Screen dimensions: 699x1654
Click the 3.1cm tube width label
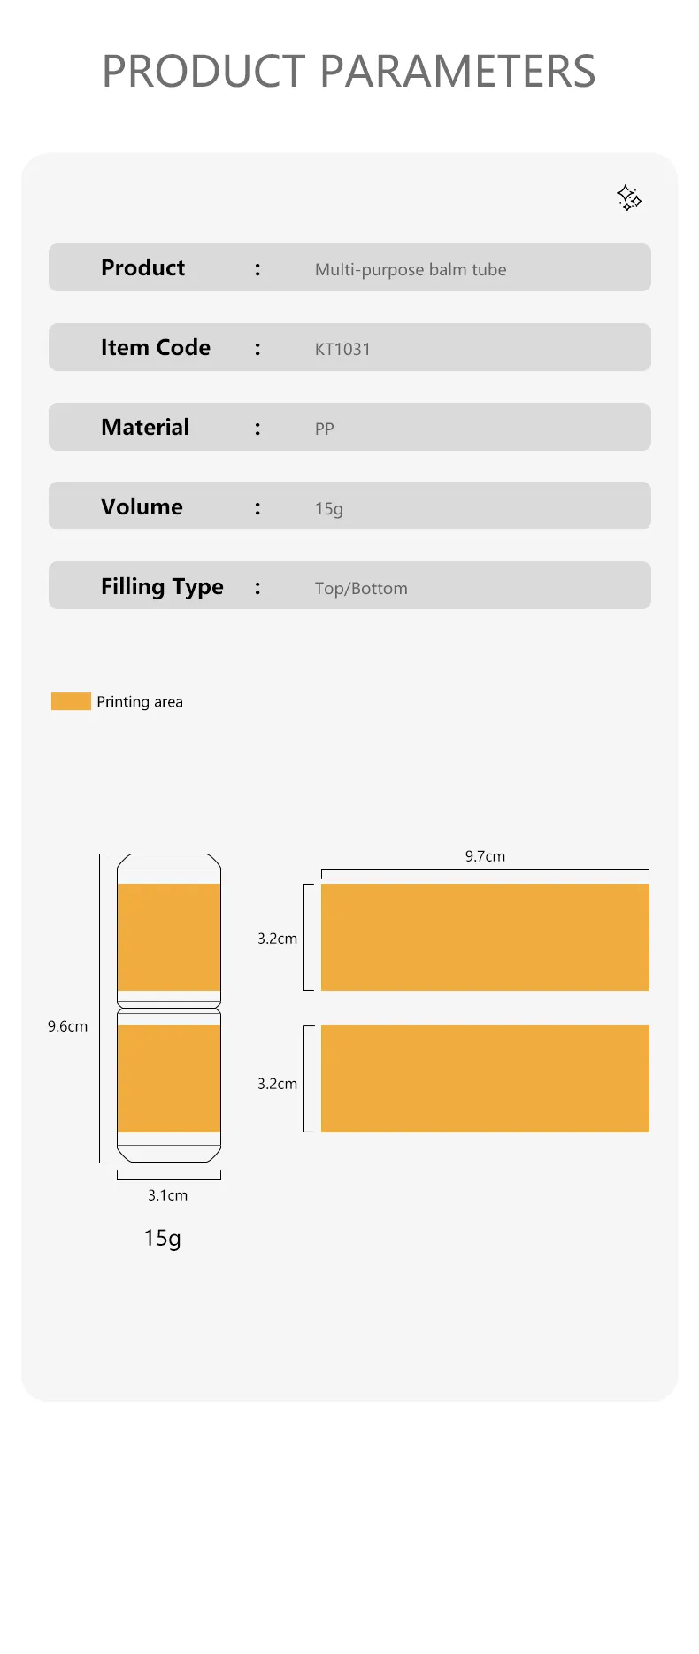click(x=167, y=1195)
